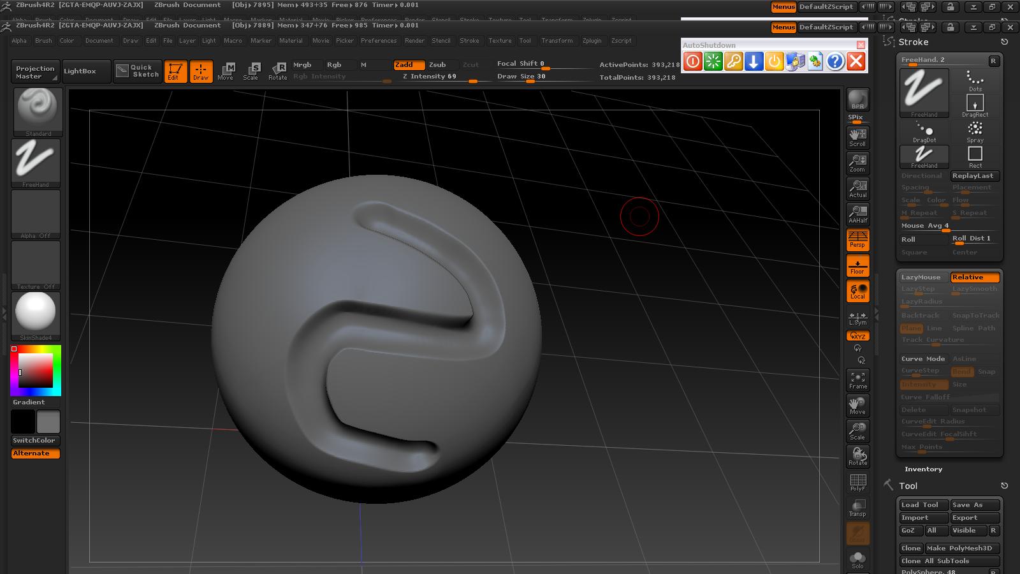Select the Rotate transform on top shelf
The image size is (1020, 574).
277,71
